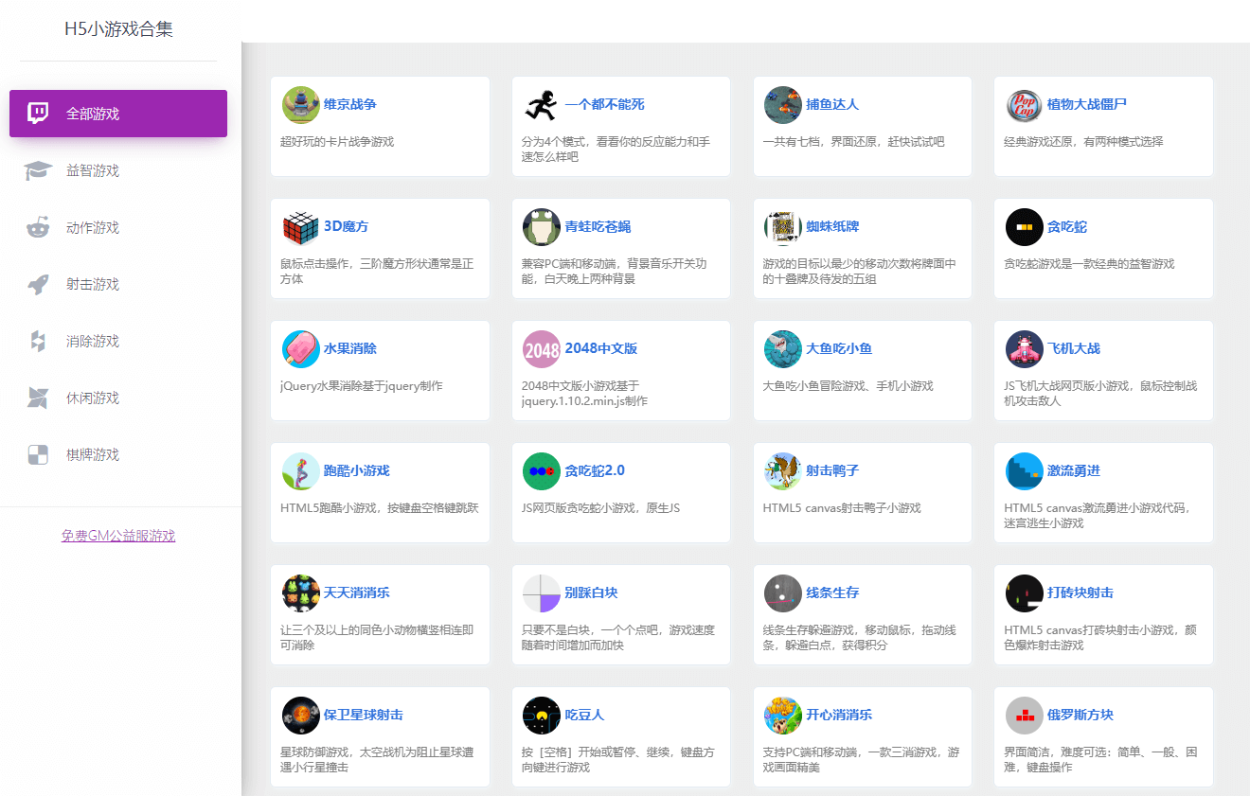Select the 全部游戏 category
Screen dimensions: 1250x796
tap(117, 113)
